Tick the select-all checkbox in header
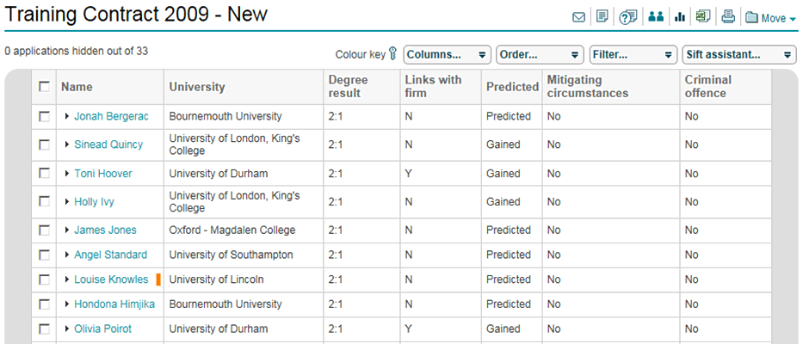This screenshot has width=803, height=344. (44, 86)
